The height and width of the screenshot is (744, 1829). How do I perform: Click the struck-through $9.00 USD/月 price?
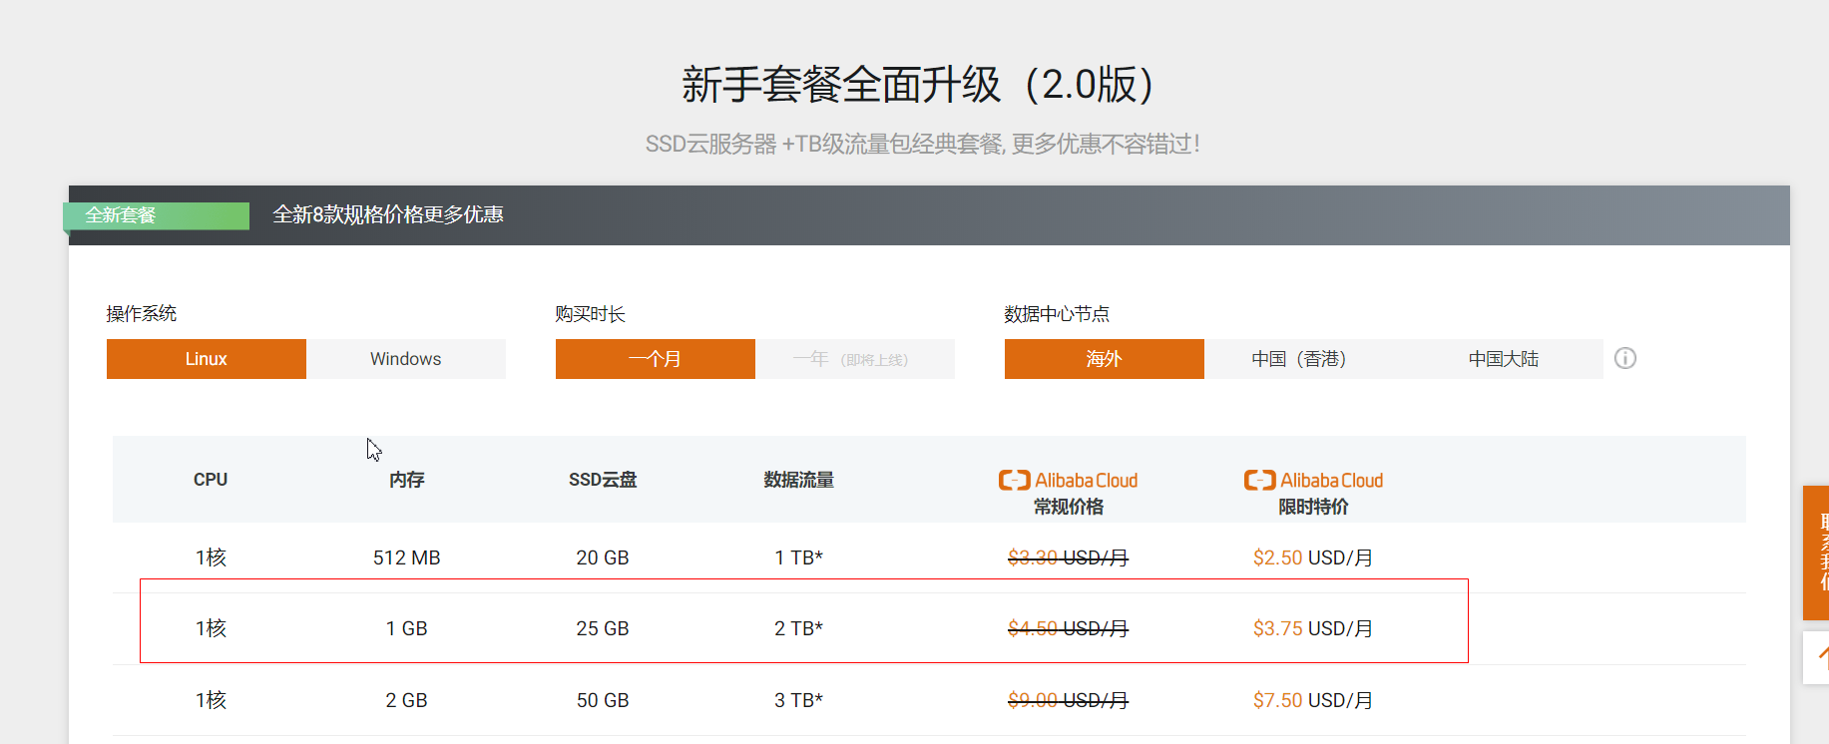click(1069, 700)
